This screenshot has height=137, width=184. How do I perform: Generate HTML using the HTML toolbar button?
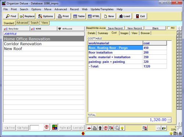click(94, 16)
